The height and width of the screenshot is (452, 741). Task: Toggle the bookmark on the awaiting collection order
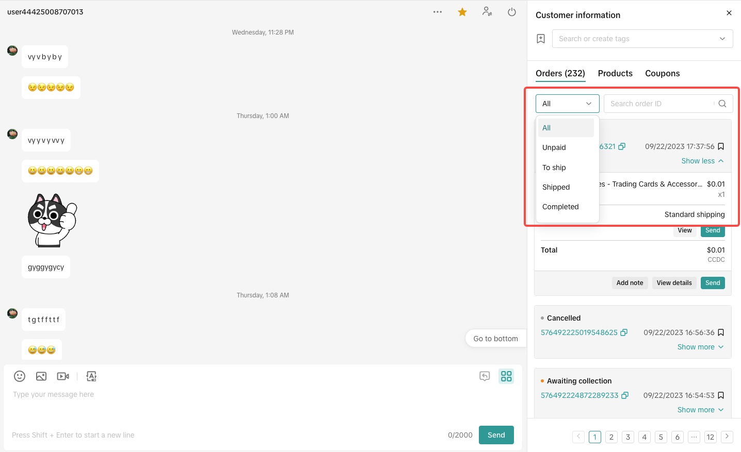tap(721, 395)
